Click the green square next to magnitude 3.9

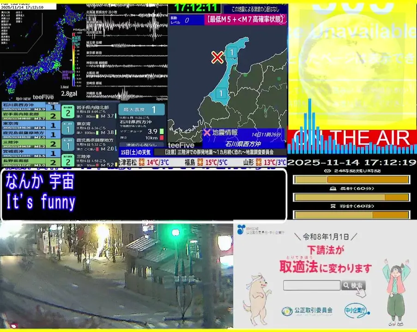(x=162, y=131)
